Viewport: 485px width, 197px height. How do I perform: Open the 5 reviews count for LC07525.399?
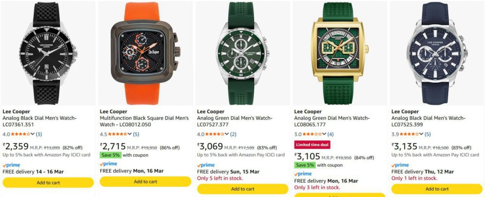428,134
